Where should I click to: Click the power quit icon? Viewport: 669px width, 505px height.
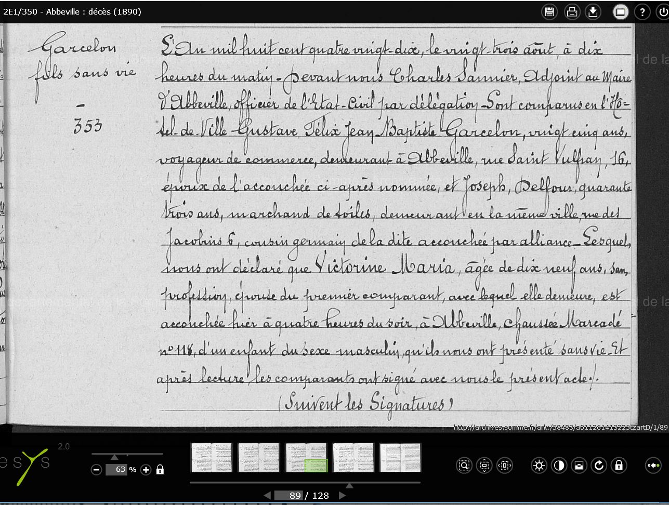point(664,12)
